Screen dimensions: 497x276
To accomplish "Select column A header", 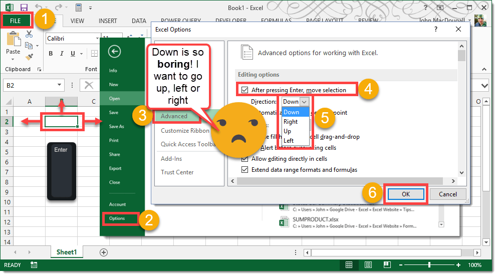I will pos(30,102).
